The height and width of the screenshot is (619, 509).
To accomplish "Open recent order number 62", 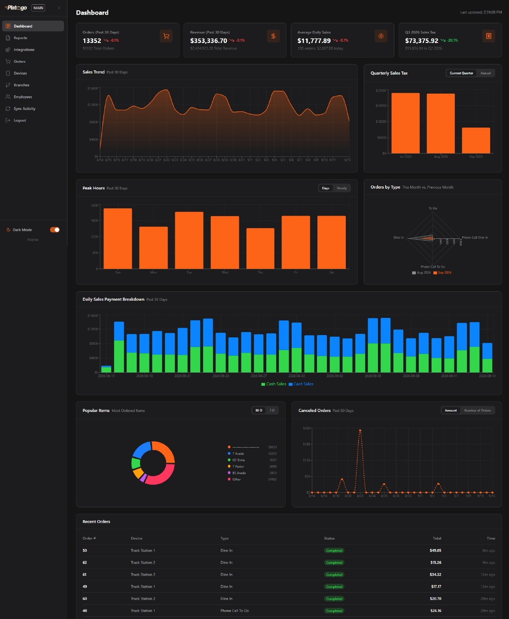I will click(x=289, y=562).
